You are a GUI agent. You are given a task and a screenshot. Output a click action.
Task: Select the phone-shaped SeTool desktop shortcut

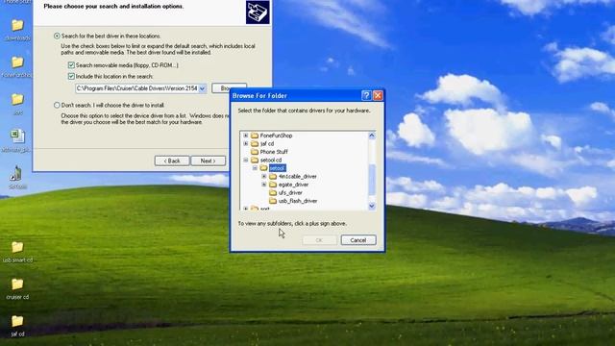pyautogui.click(x=17, y=174)
